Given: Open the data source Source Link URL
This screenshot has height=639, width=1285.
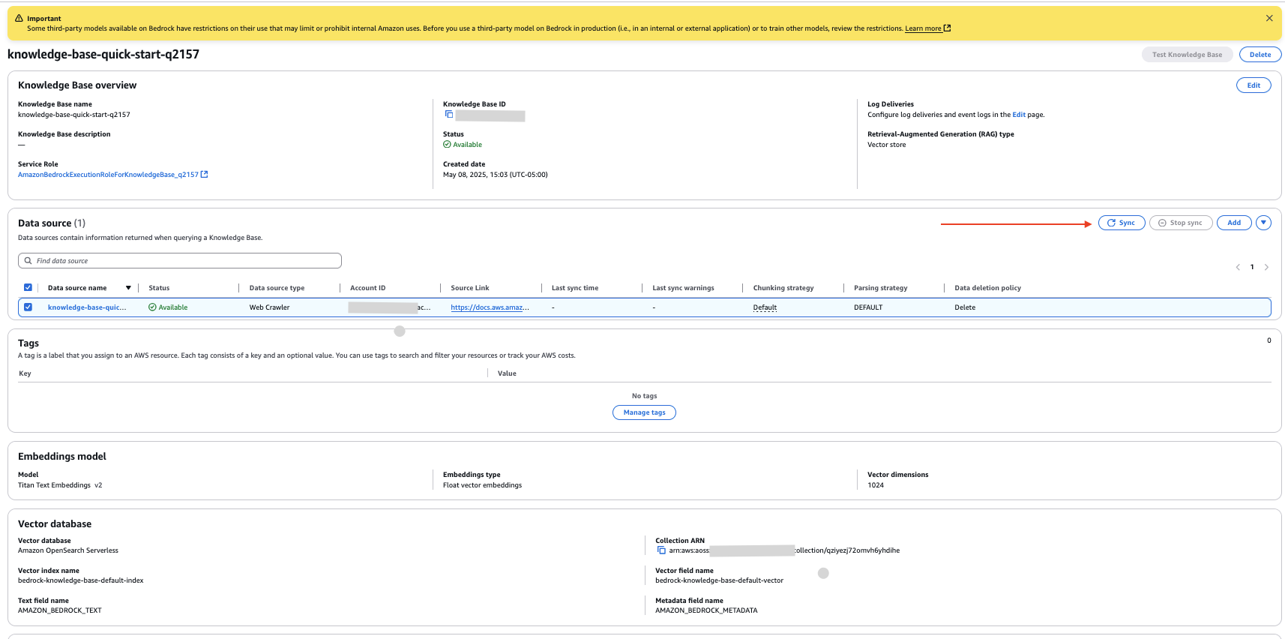Looking at the screenshot, I should point(490,307).
